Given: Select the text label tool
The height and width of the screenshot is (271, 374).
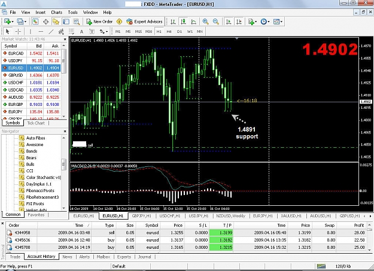Looking at the screenshot, I should 92,32.
